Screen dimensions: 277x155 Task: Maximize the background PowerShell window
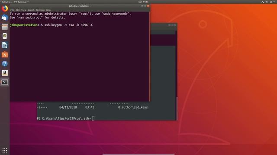[x=172, y=25]
